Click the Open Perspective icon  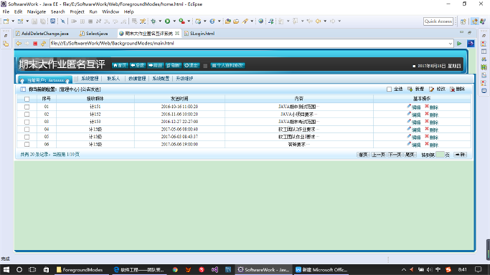pyautogui.click(x=463, y=21)
